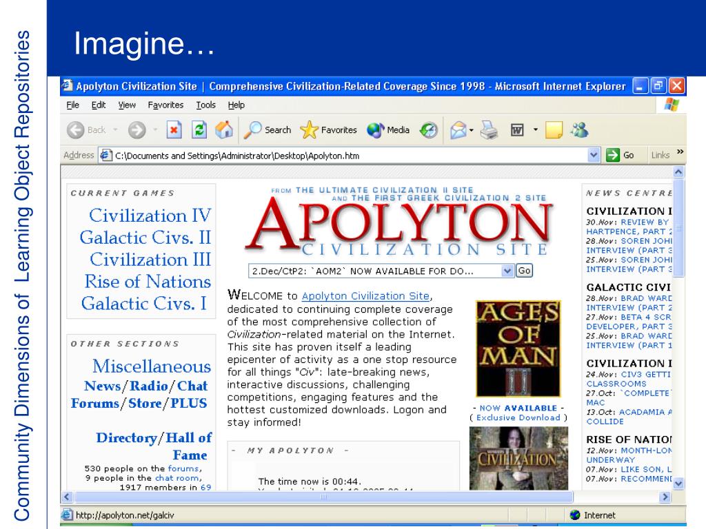Click the IE title bar page icon
The width and height of the screenshot is (706, 529).
click(x=68, y=85)
